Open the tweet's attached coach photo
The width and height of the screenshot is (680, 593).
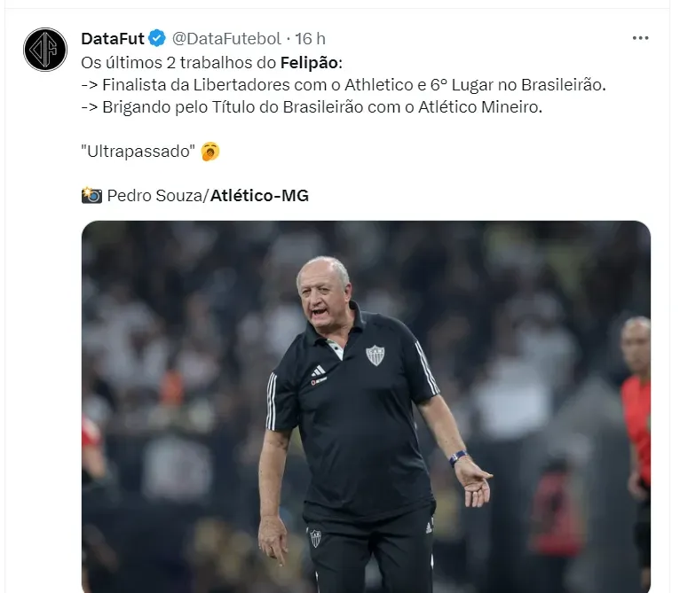[x=366, y=406]
